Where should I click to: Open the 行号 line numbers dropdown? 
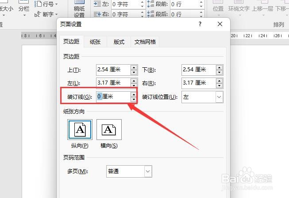pyautogui.click(x=46, y=4)
